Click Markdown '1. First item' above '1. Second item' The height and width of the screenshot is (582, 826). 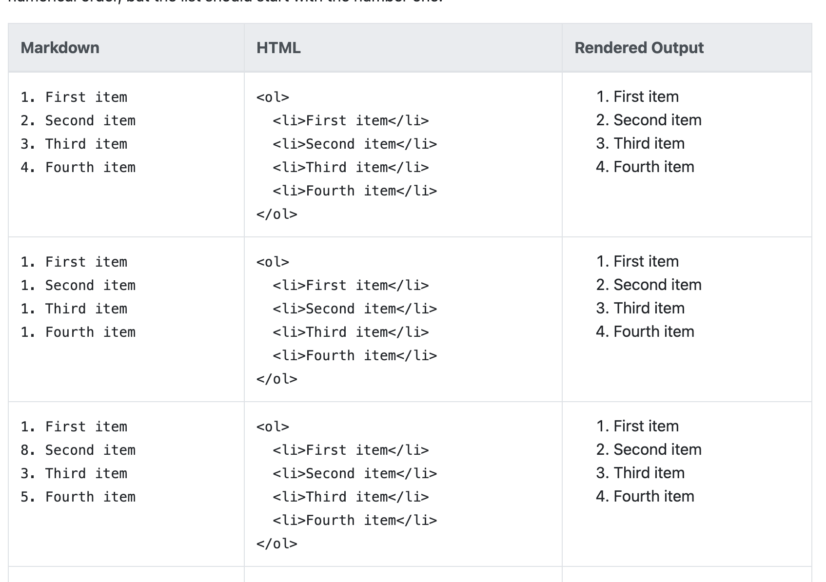tap(74, 262)
